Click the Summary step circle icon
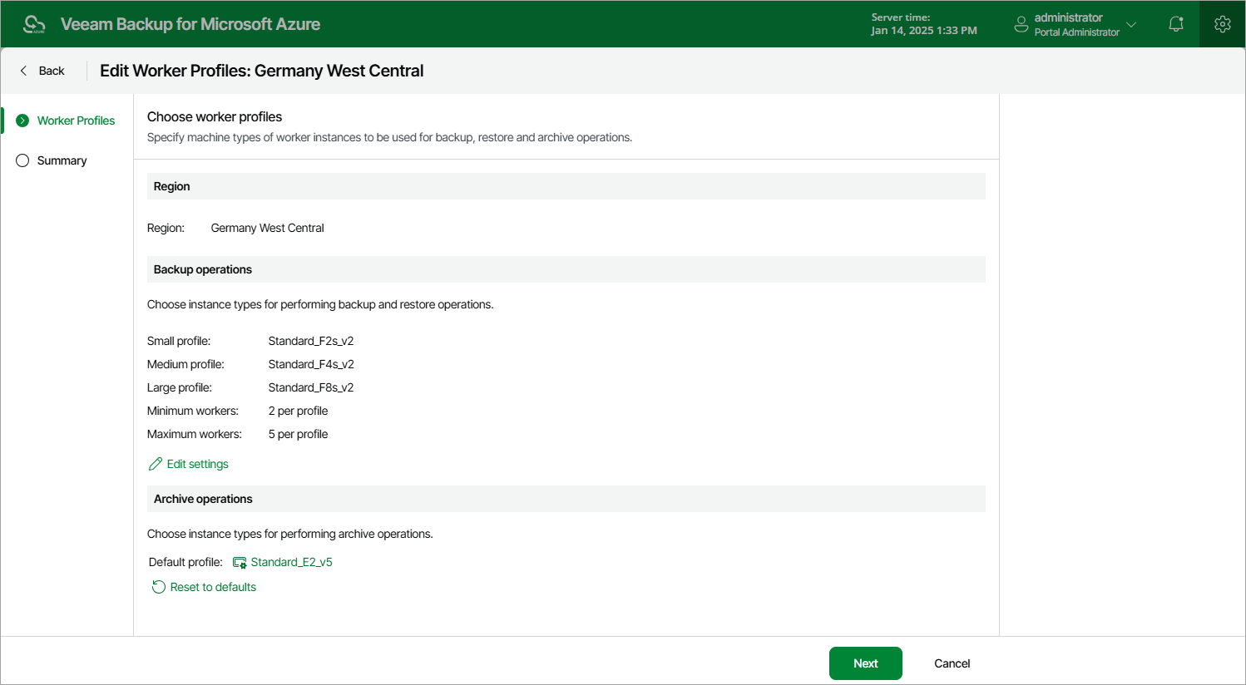Screen dimensions: 1246x685 tap(22, 160)
